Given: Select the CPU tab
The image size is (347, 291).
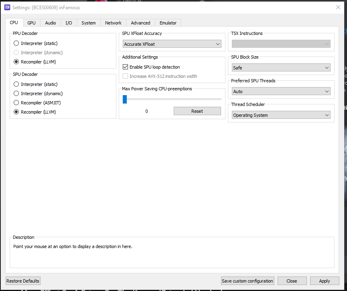Looking at the screenshot, I should coord(14,22).
